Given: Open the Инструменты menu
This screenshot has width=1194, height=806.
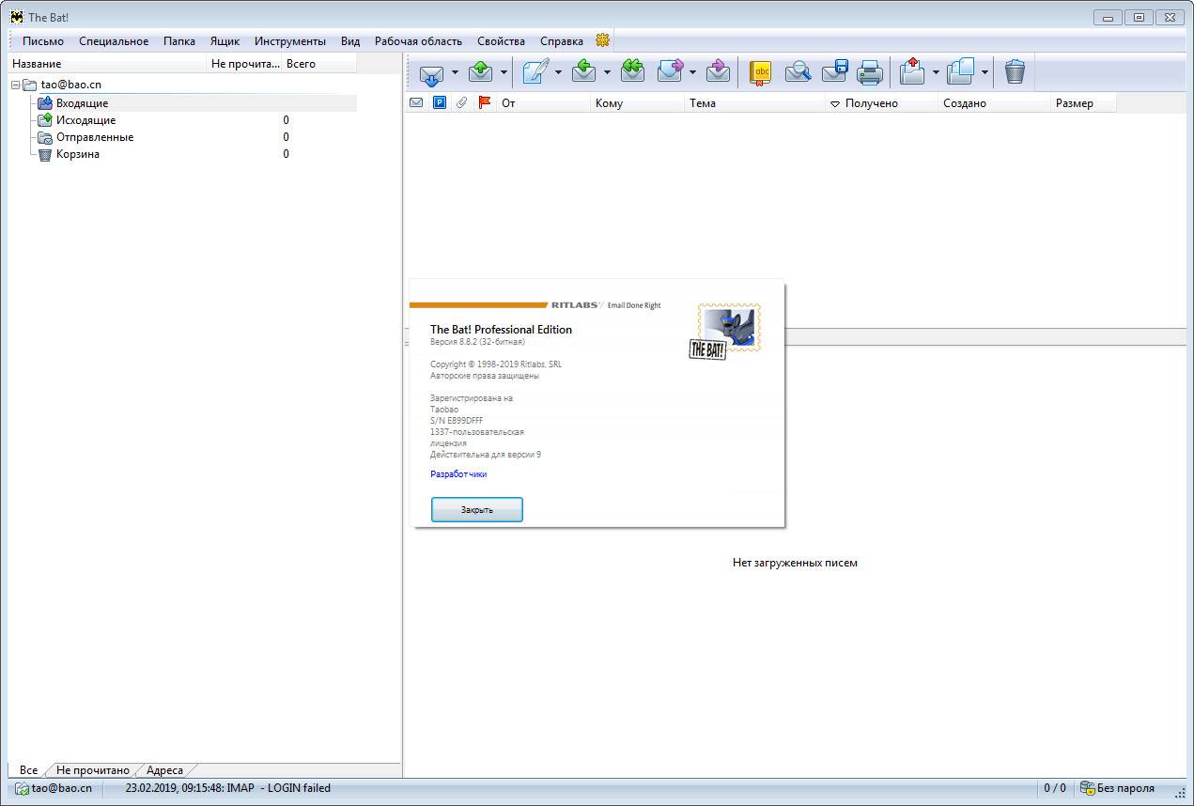Looking at the screenshot, I should click(290, 41).
